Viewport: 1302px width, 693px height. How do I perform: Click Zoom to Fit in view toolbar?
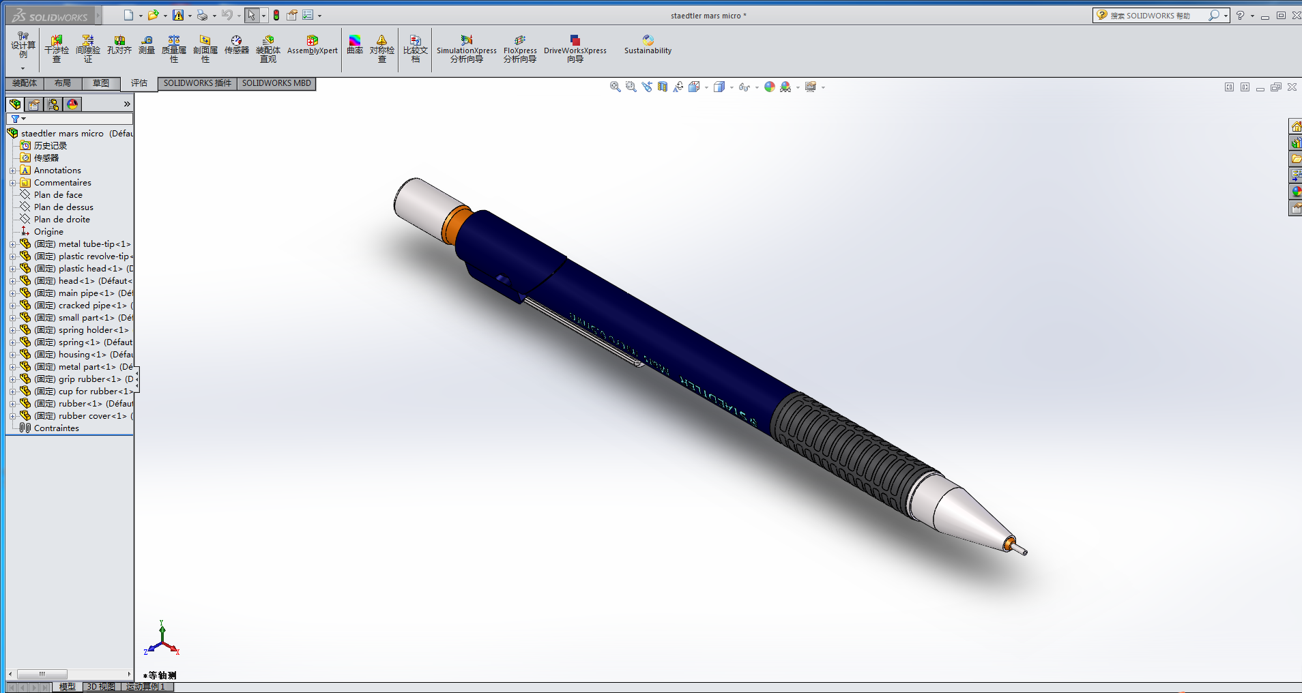tap(616, 87)
